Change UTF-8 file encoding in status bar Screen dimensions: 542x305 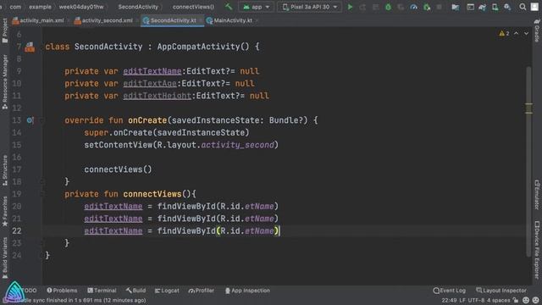pos(477,300)
